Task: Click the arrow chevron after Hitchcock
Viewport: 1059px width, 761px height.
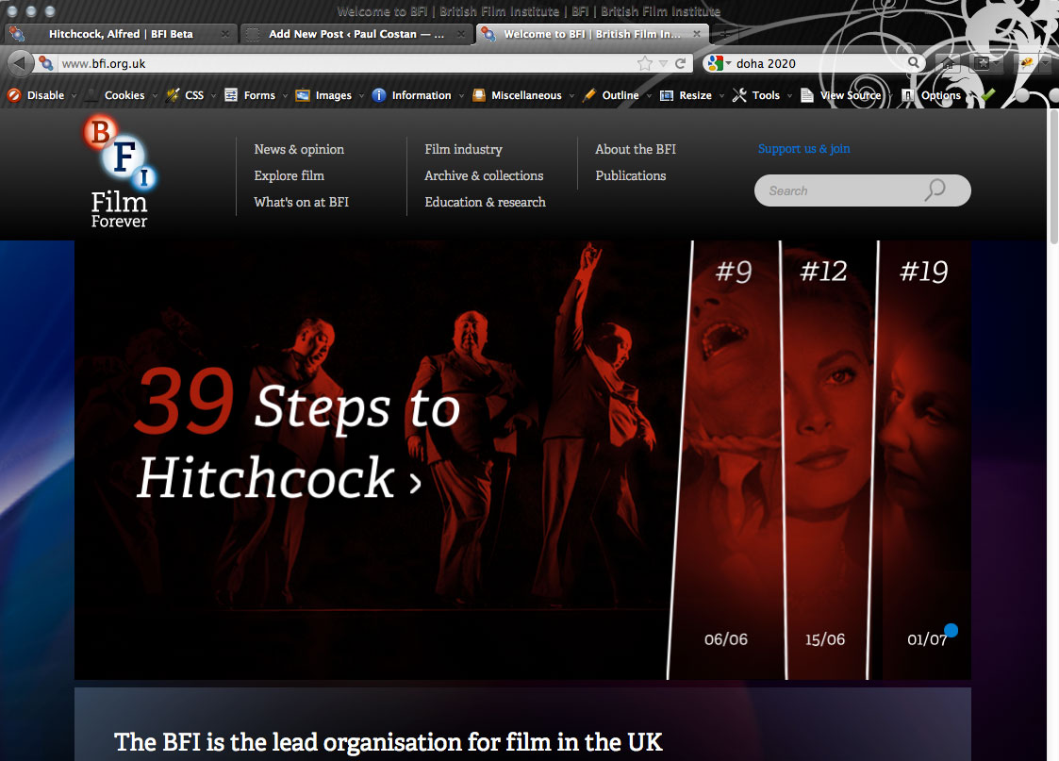Action: pyautogui.click(x=415, y=482)
